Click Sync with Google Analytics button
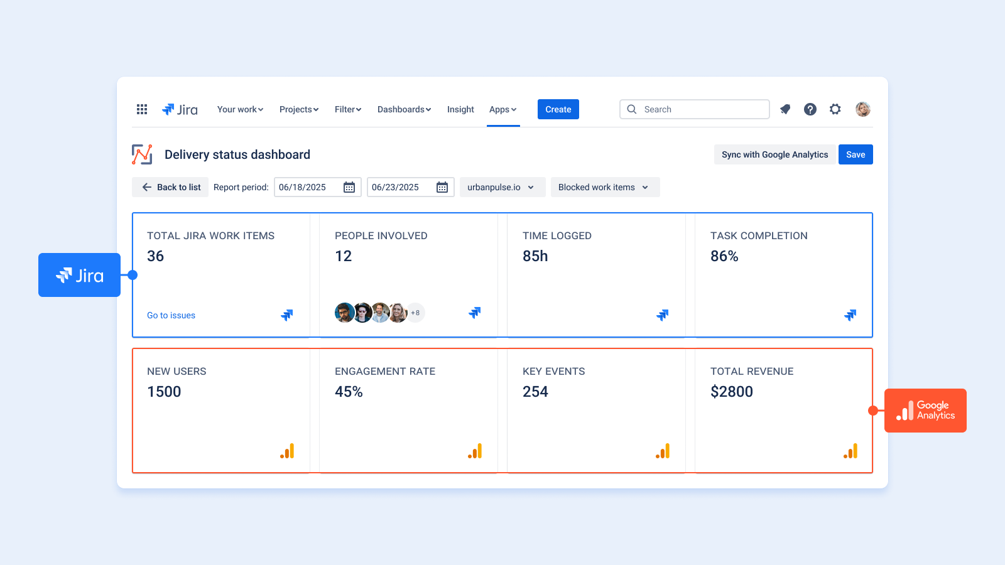 coord(775,154)
